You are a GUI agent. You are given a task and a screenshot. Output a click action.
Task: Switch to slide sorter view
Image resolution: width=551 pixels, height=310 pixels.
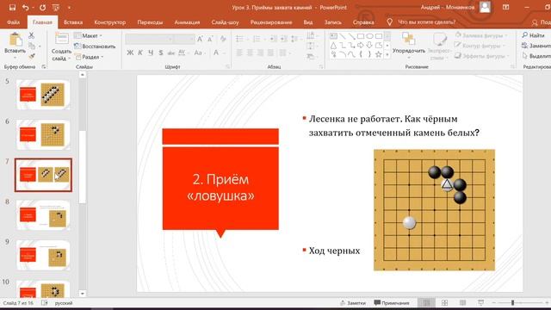tap(444, 302)
